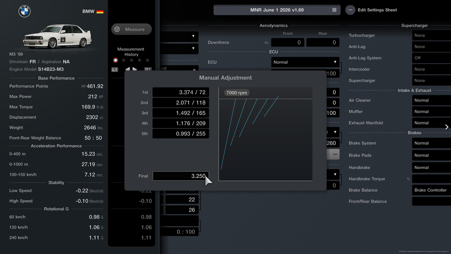Image resolution: width=451 pixels, height=254 pixels.
Task: Click the Engine Model S14B23-M3 text
Action: pyautogui.click(x=51, y=69)
